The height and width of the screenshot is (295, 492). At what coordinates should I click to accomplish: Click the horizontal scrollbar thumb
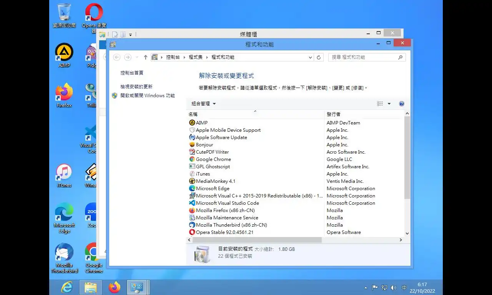click(257, 240)
